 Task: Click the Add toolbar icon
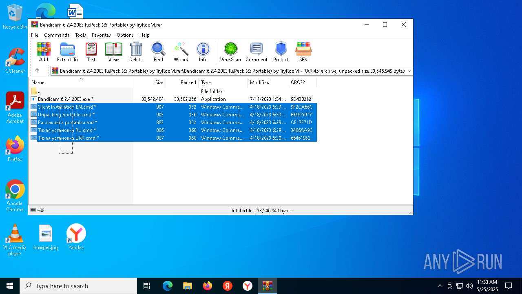coord(44,52)
